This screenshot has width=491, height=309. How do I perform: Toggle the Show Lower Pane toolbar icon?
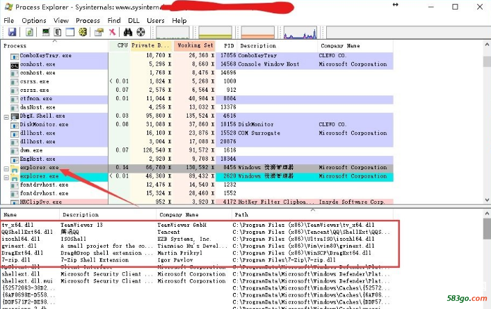[x=70, y=32]
